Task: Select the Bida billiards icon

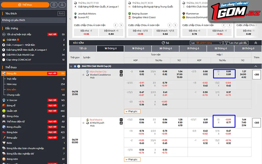Action: 4,143
